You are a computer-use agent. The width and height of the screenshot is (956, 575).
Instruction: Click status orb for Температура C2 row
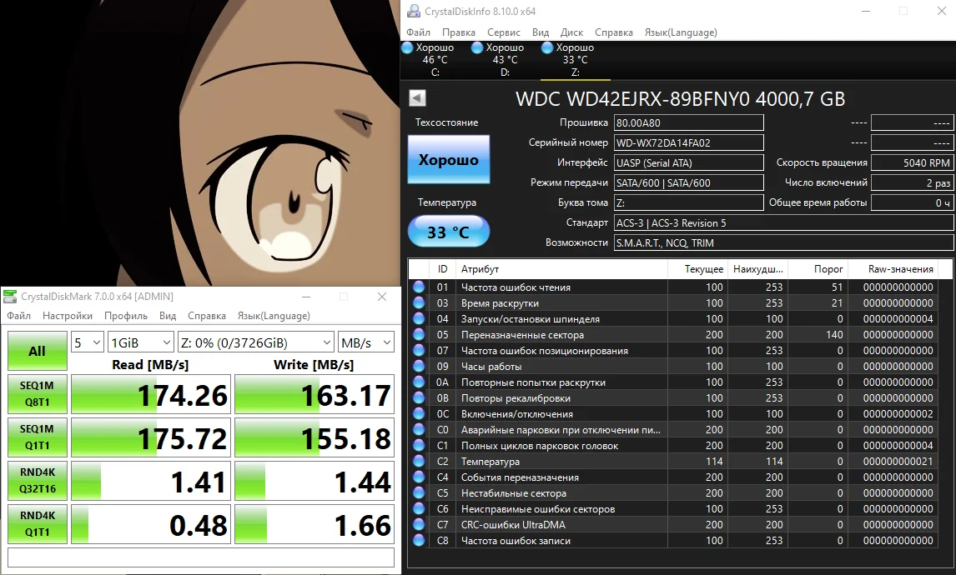pos(419,461)
